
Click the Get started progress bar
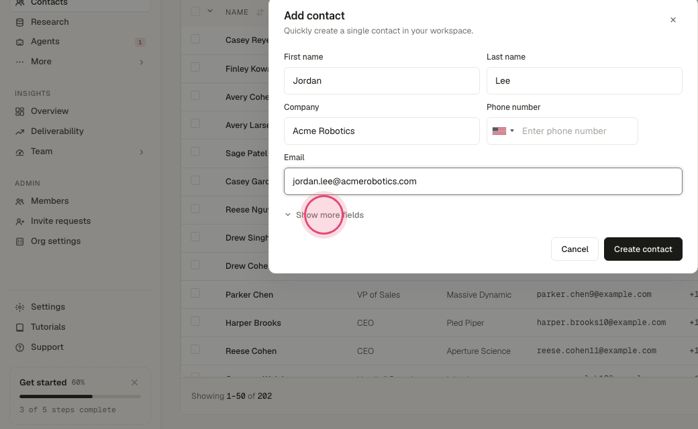click(x=80, y=396)
